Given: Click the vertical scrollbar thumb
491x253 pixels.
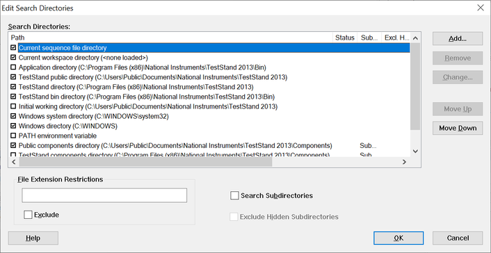Looking at the screenshot, I should click(x=415, y=86).
